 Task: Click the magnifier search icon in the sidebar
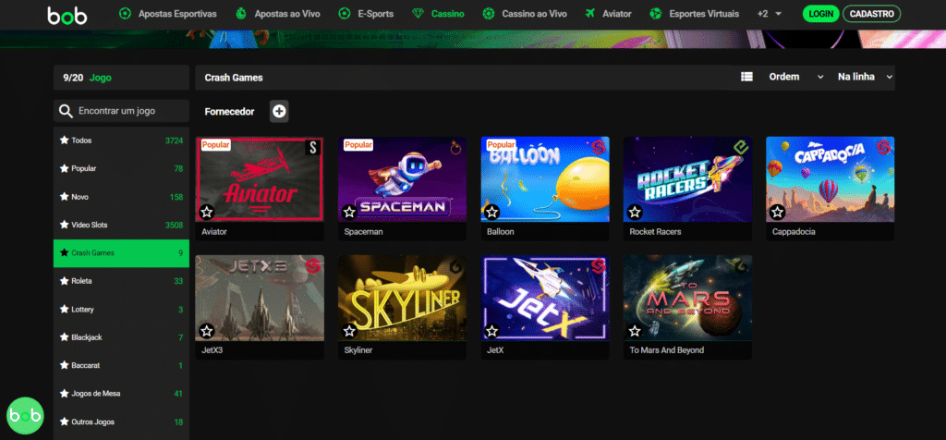point(66,111)
